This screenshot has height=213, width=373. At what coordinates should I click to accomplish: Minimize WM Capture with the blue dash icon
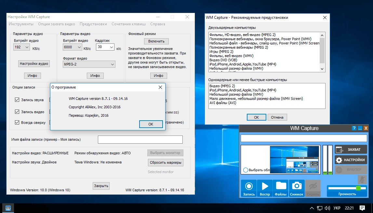click(360, 128)
